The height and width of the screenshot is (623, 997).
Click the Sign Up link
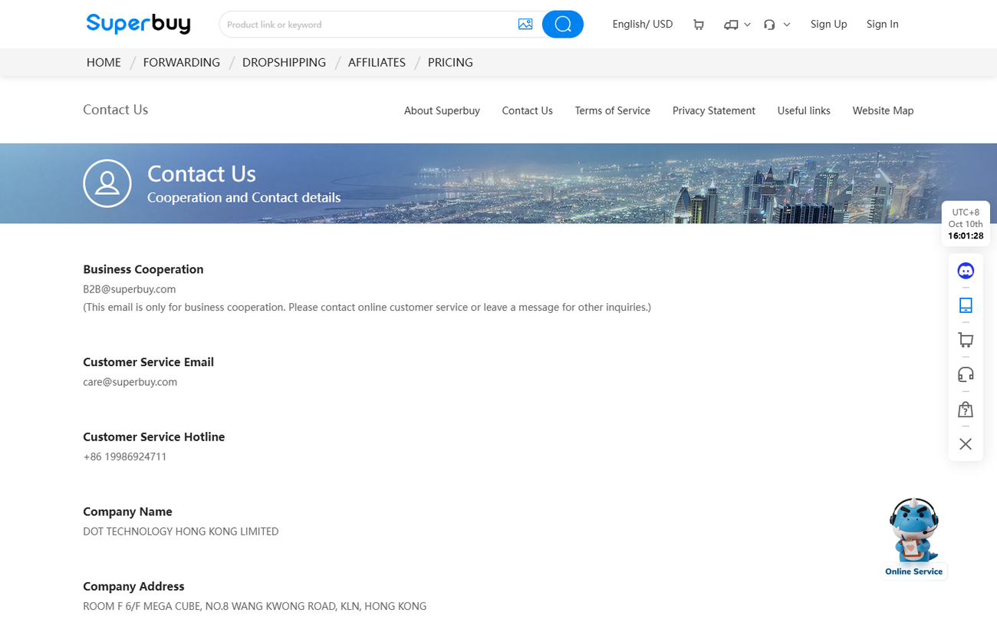click(x=829, y=25)
